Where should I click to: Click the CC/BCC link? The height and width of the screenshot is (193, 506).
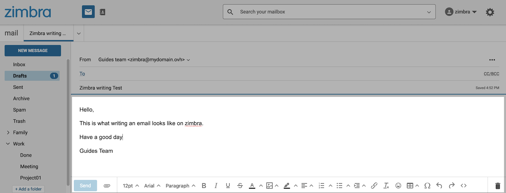pyautogui.click(x=491, y=74)
